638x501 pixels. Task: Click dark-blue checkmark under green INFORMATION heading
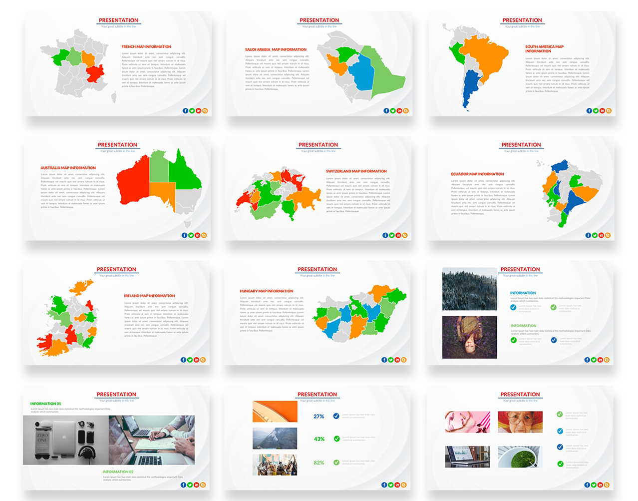tap(554, 340)
